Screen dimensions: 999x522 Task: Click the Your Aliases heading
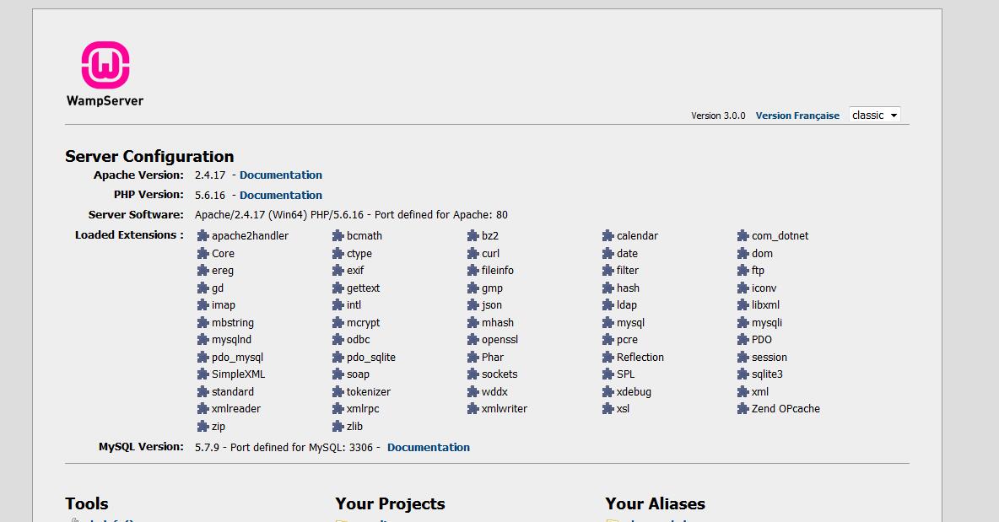click(x=655, y=503)
